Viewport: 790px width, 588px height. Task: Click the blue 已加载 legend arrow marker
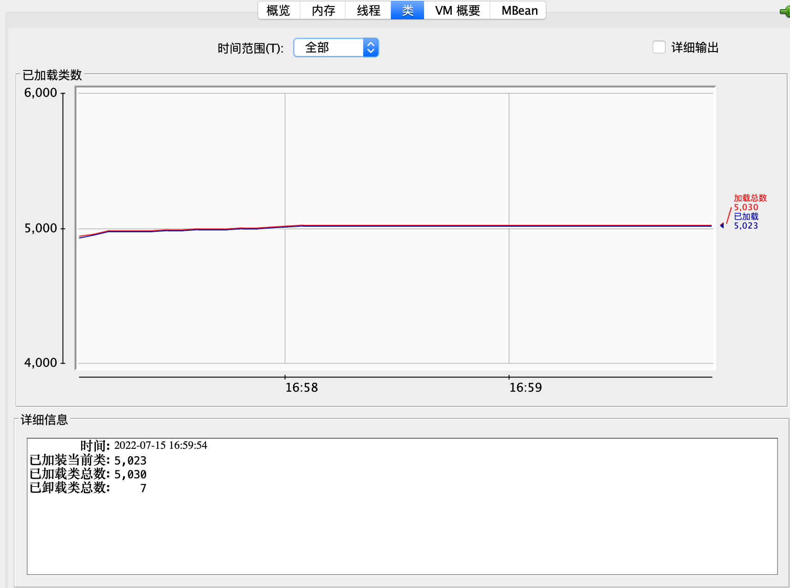pyautogui.click(x=722, y=225)
